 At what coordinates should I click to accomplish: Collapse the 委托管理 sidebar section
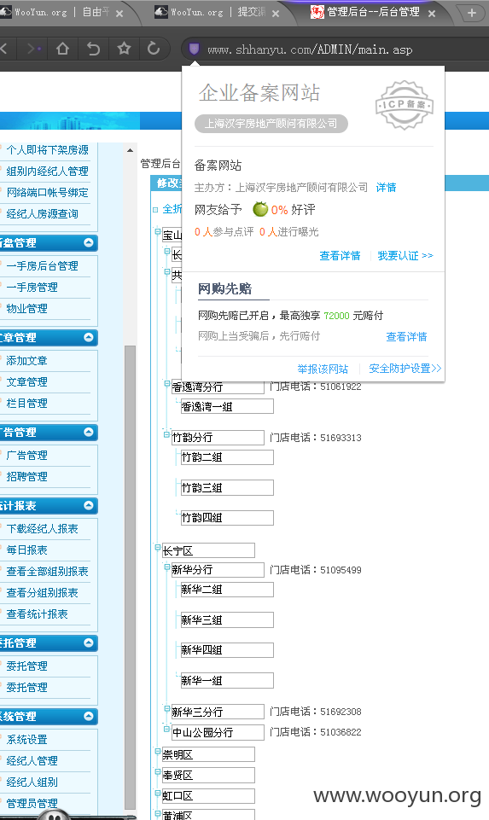(89, 643)
